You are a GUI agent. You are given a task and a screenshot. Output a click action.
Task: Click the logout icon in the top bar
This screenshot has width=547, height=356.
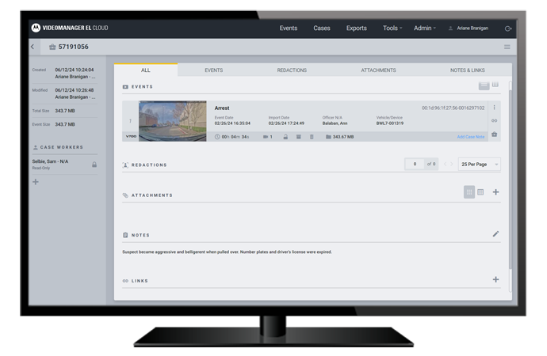[507, 28]
